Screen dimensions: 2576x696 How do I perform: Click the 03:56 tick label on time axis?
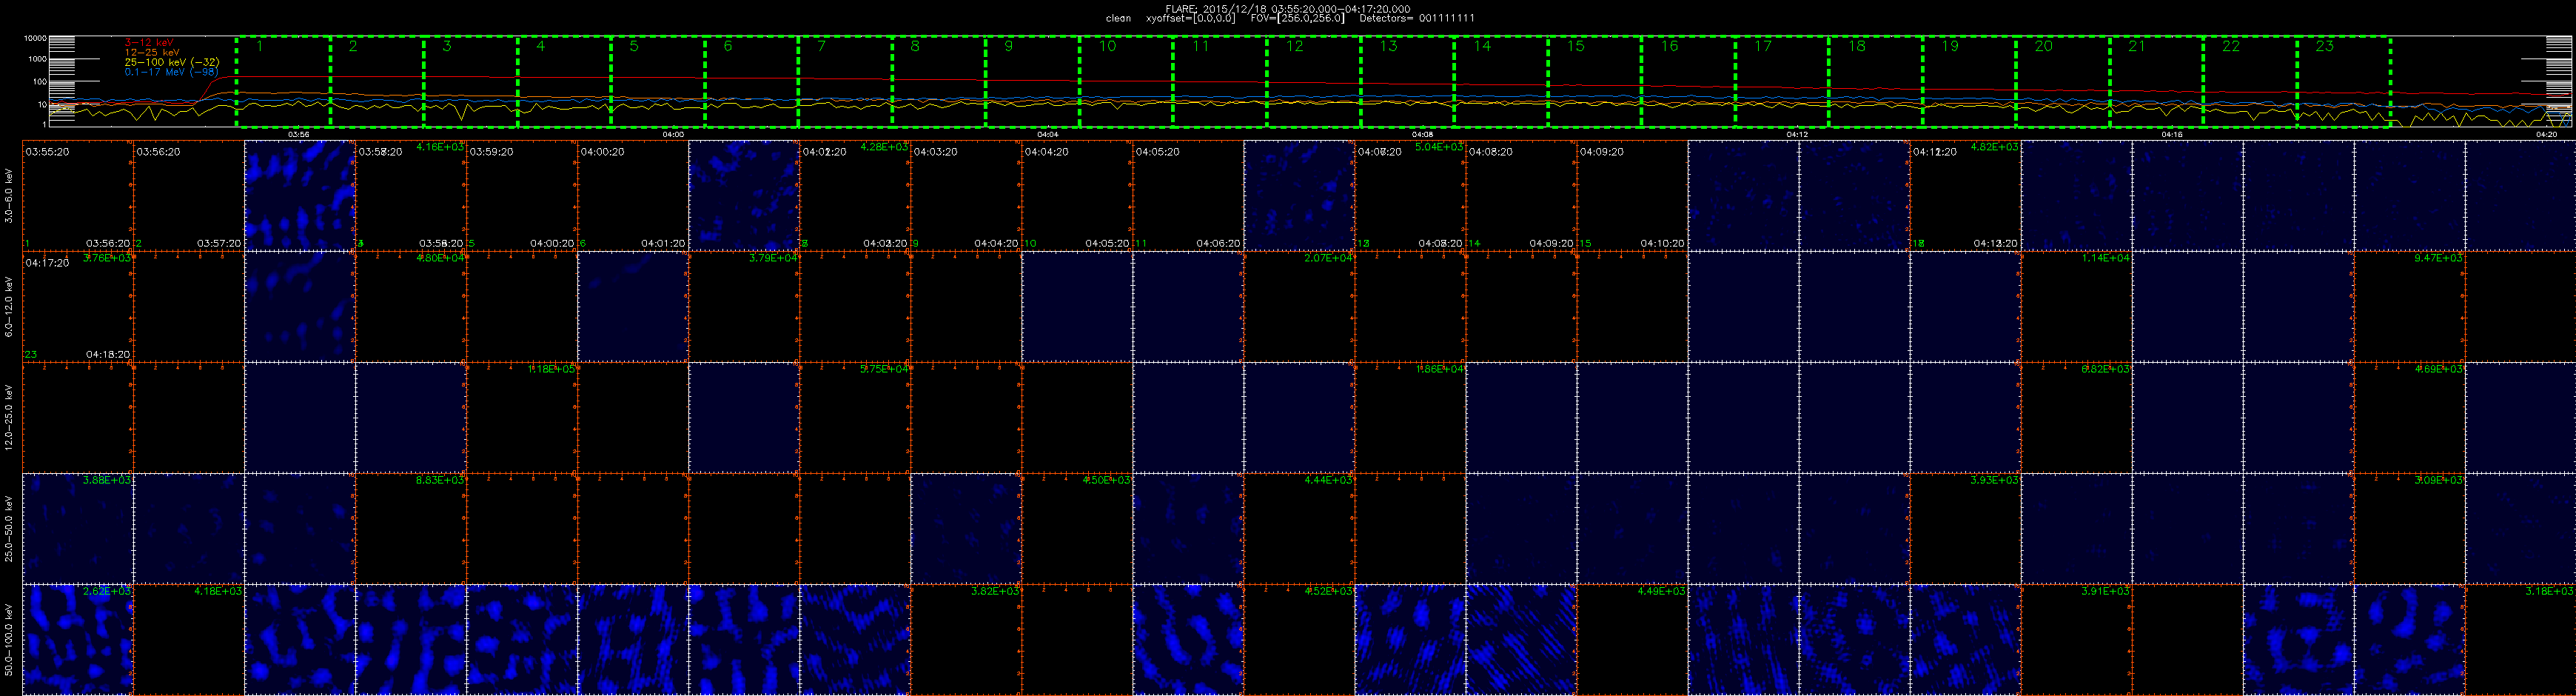pyautogui.click(x=299, y=134)
